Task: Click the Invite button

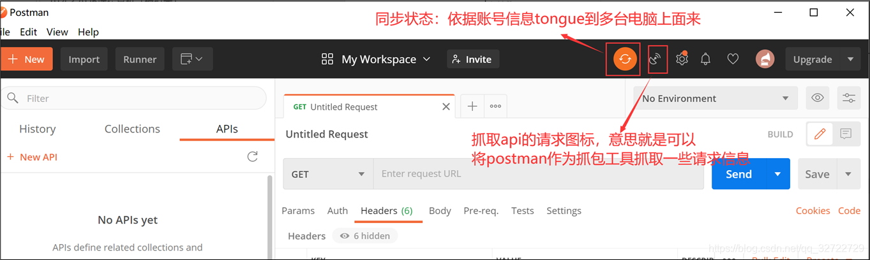Action: (x=472, y=59)
